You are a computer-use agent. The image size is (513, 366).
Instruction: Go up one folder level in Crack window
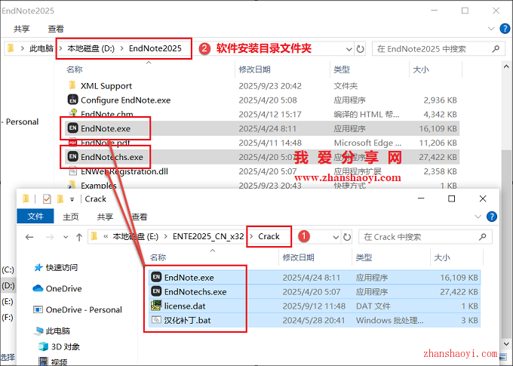(x=79, y=237)
